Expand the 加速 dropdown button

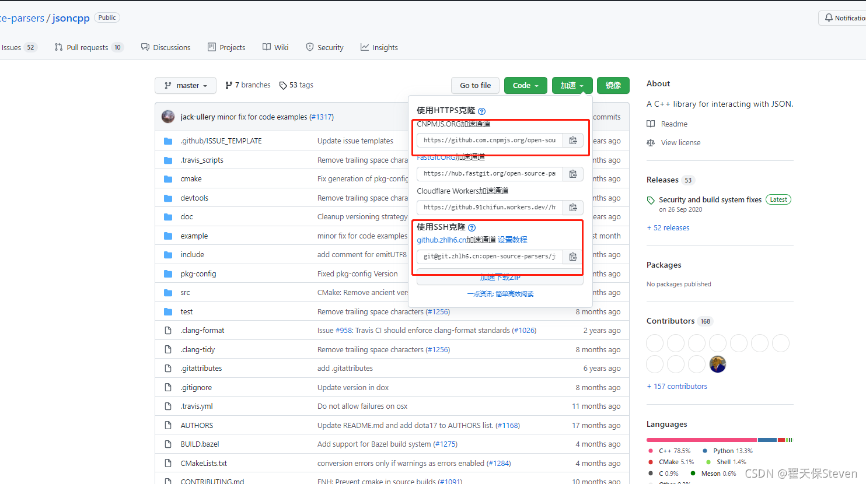click(571, 85)
